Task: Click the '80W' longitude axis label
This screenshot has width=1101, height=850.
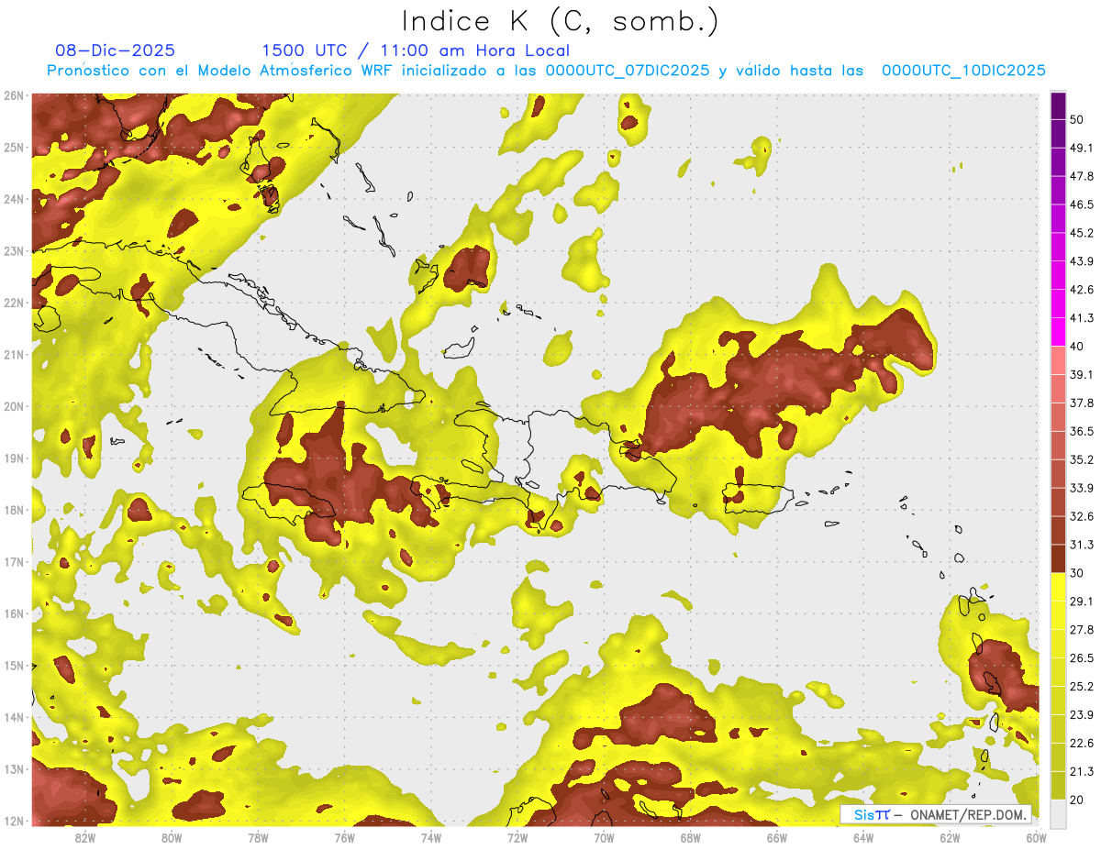Action: click(x=172, y=838)
